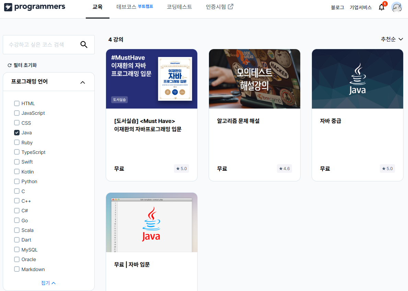The height and width of the screenshot is (291, 408).
Task: Click the 무료 | 자바 입문 course title
Action: tap(132, 265)
